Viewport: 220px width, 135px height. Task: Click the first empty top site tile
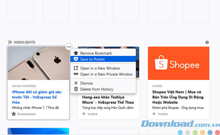[x=21, y=11]
